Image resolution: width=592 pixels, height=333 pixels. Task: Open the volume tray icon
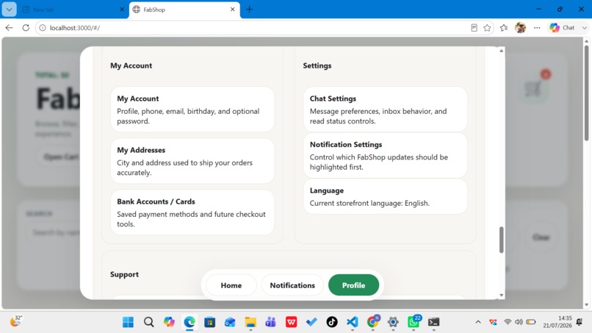click(x=519, y=322)
